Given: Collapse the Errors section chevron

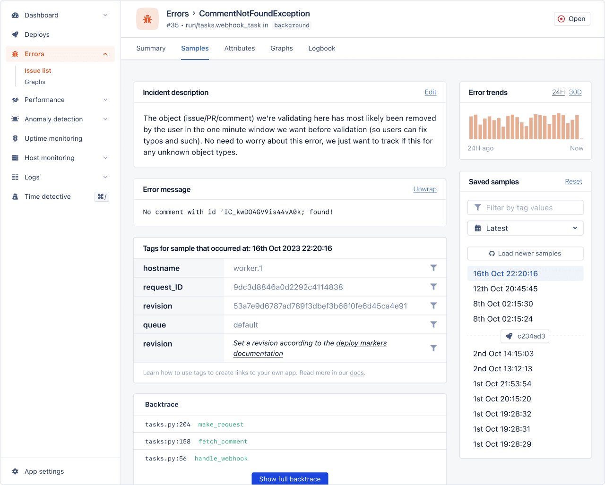Looking at the screenshot, I should click(105, 54).
